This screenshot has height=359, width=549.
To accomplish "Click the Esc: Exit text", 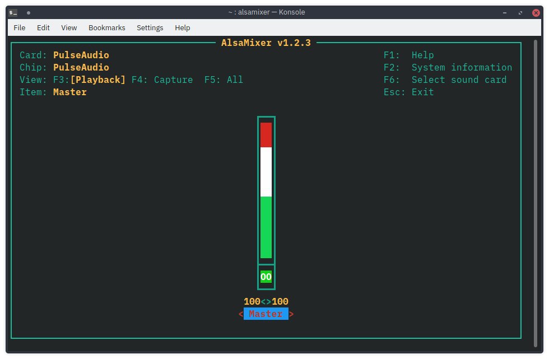I will pyautogui.click(x=408, y=92).
